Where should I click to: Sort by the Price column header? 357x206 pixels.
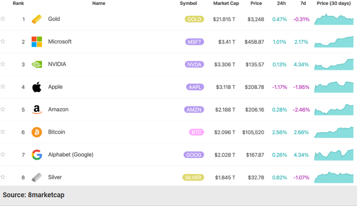[x=256, y=3]
